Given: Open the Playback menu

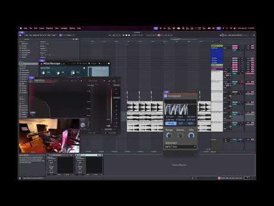Looking at the screenshot, I should point(50,28).
